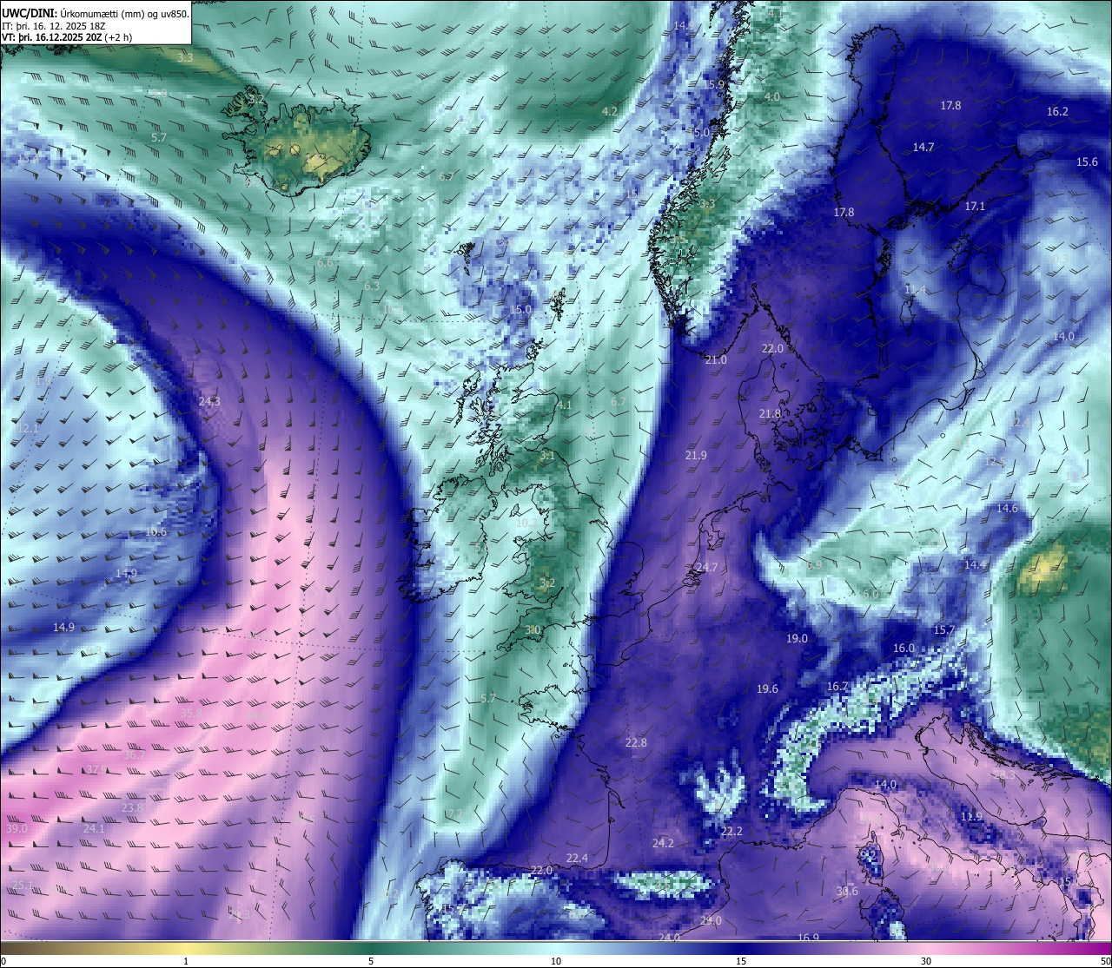Viewport: 1112px width, 968px height.
Task: Click the 16.7 value on the map
Action: click(837, 686)
